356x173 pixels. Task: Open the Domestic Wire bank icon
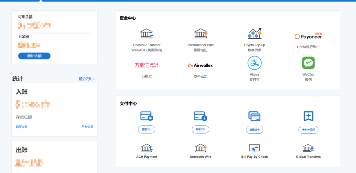(200, 148)
